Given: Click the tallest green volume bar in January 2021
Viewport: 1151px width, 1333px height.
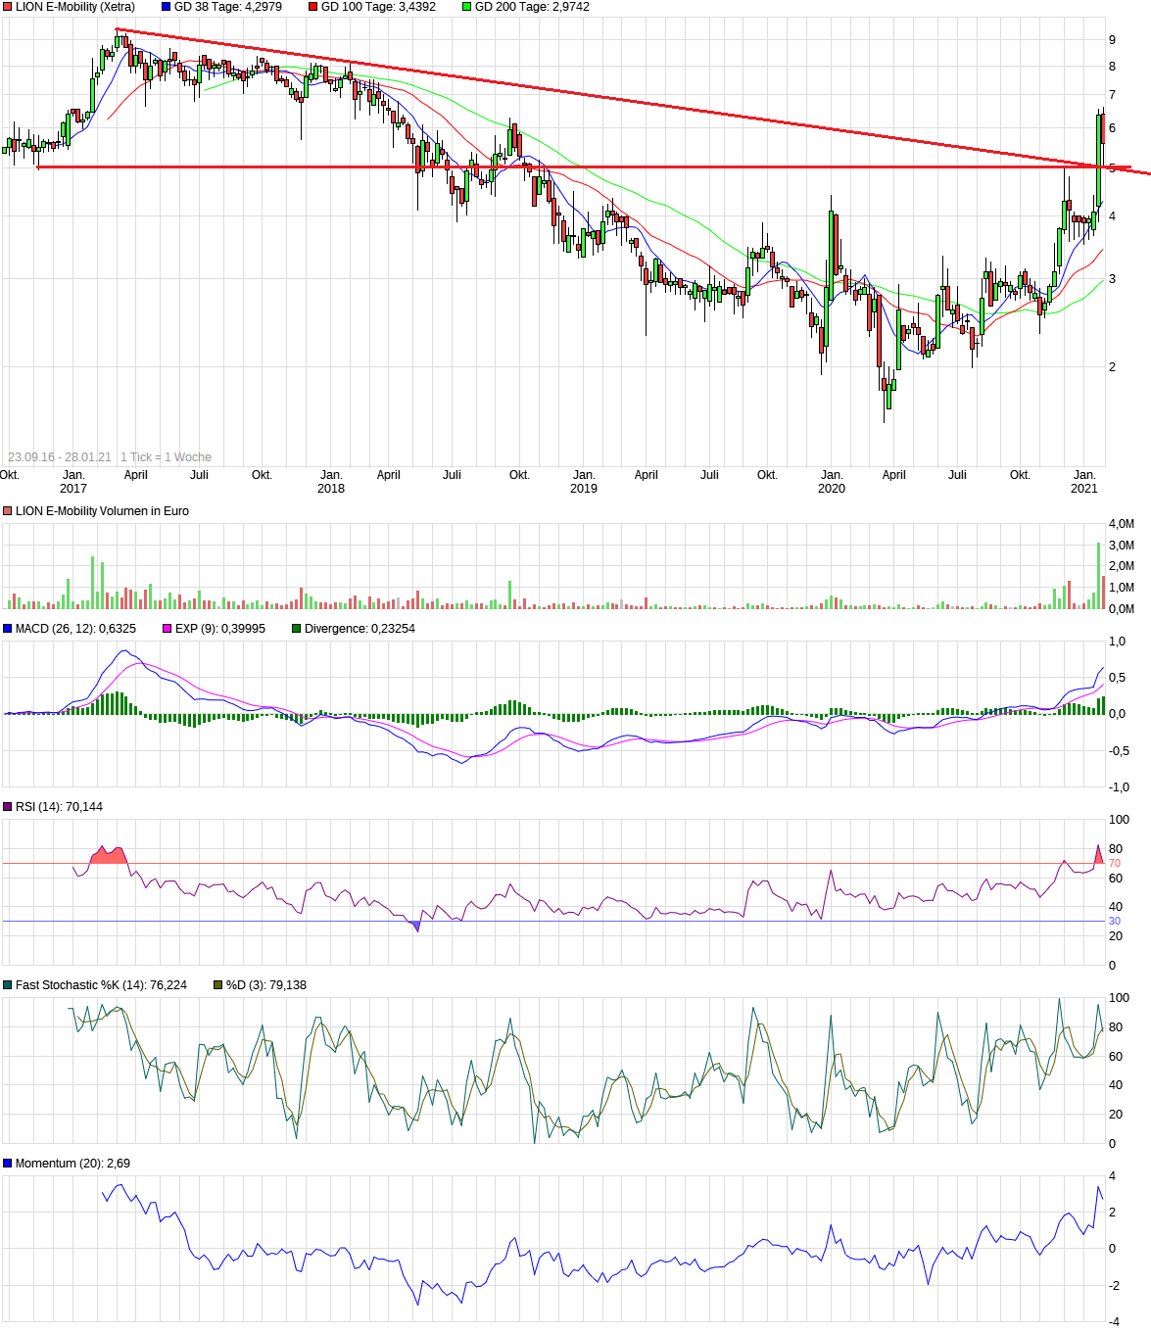Looking at the screenshot, I should pos(1098,576).
